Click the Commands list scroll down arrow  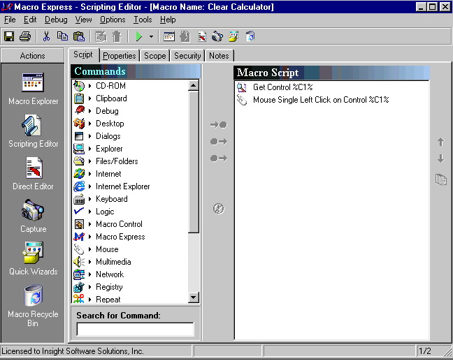point(193,297)
